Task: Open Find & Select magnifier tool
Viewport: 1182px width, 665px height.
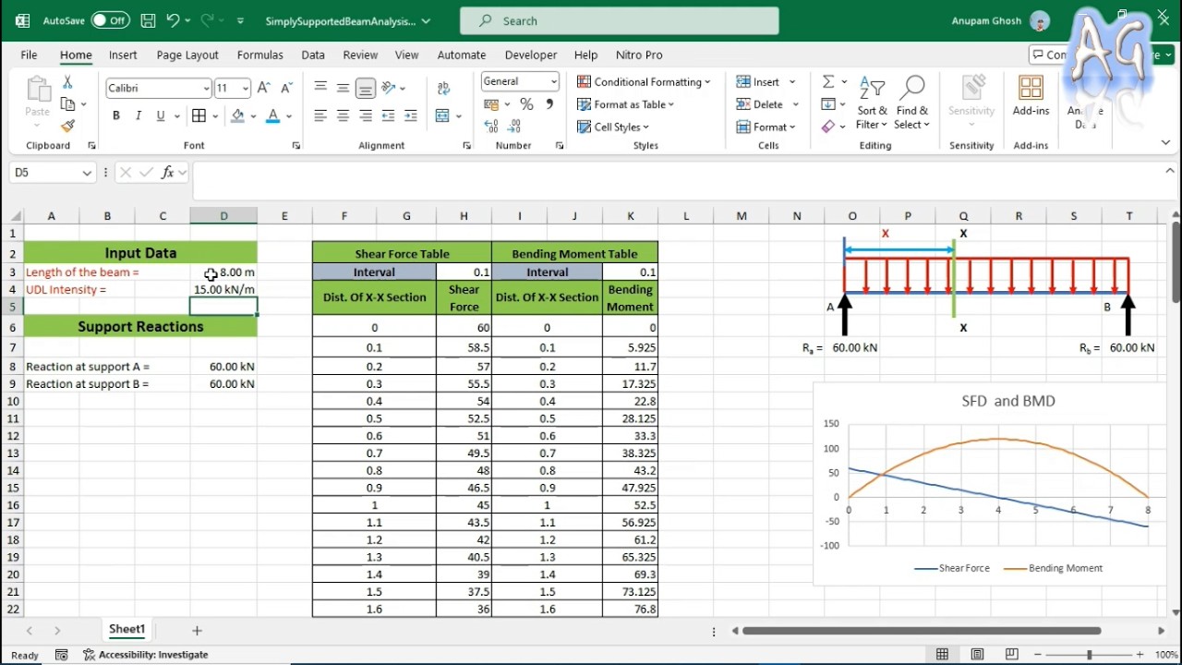Action: [x=911, y=103]
